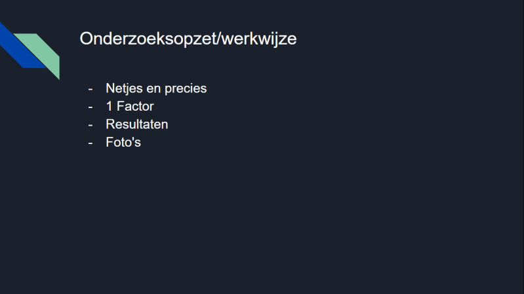Click the dash before Foto's
This screenshot has height=294, width=524.
pos(91,141)
